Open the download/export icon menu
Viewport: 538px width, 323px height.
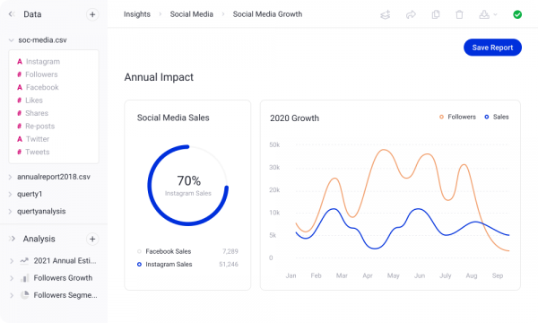[x=488, y=14]
